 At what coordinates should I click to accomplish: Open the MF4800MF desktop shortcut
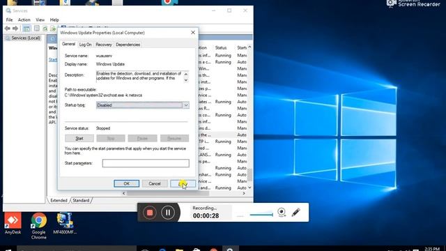coord(65,223)
